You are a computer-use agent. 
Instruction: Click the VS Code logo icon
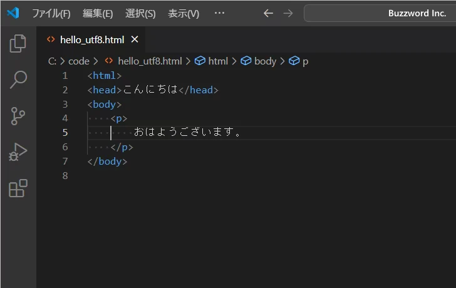tap(13, 13)
